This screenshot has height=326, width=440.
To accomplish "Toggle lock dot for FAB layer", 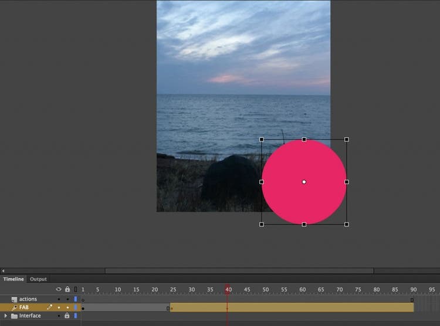I will pyautogui.click(x=67, y=307).
